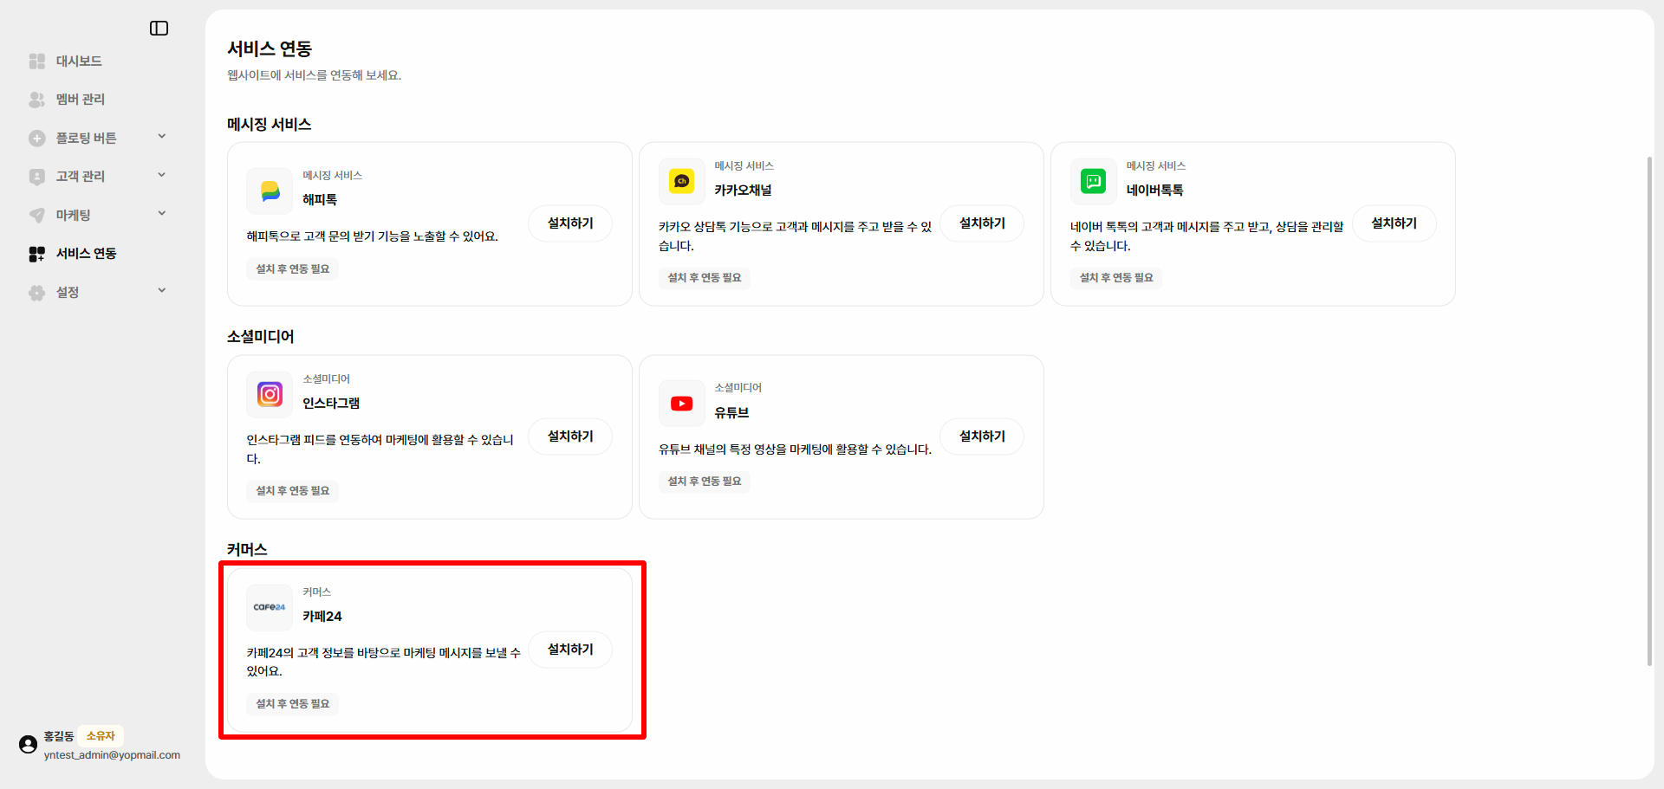The image size is (1664, 789).
Task: Click the 소셜미디어 section heading
Action: [261, 337]
